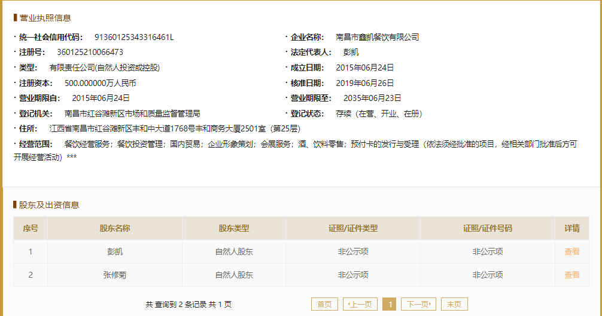Go to 下一页 next page button
Screen dimensions: 602x316
(418, 304)
